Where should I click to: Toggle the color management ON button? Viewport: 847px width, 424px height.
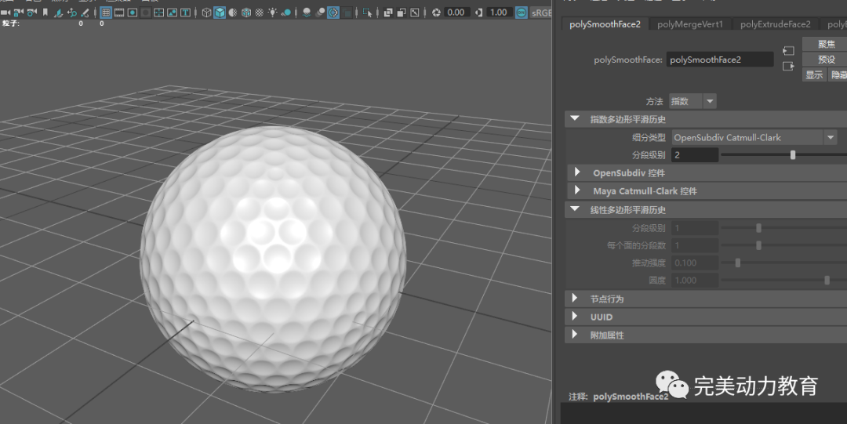click(x=521, y=13)
